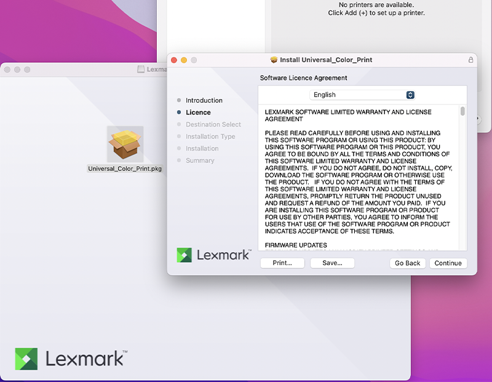Click the LEXMARK SOFTWARE LIMITED WARRANTY title text

[348, 116]
